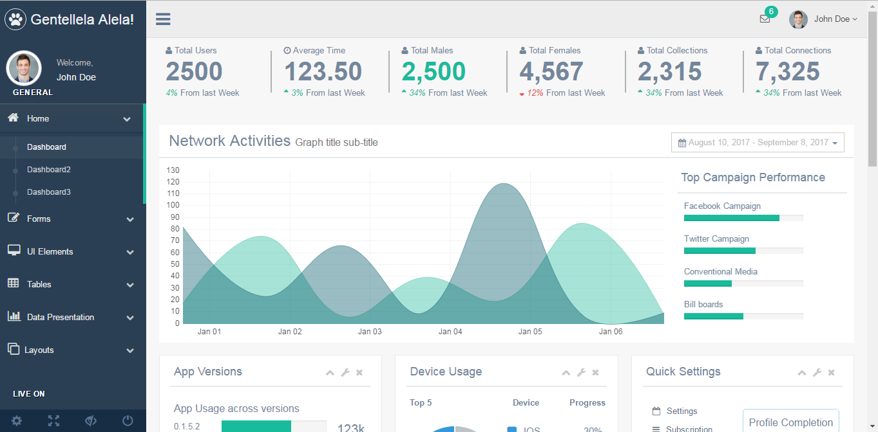The width and height of the screenshot is (878, 432).
Task: Collapse the Device Usage panel with its chevron
Action: pos(566,372)
